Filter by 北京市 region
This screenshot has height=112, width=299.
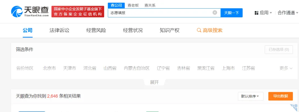(x=49, y=68)
